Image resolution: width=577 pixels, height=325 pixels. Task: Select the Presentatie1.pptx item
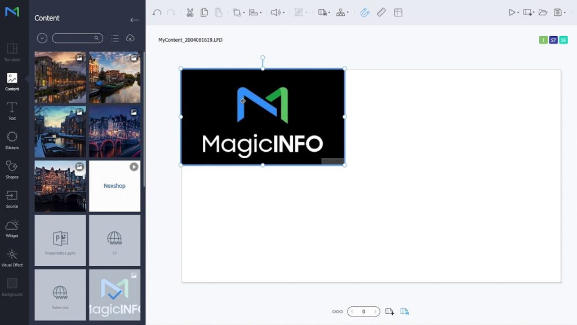point(60,240)
